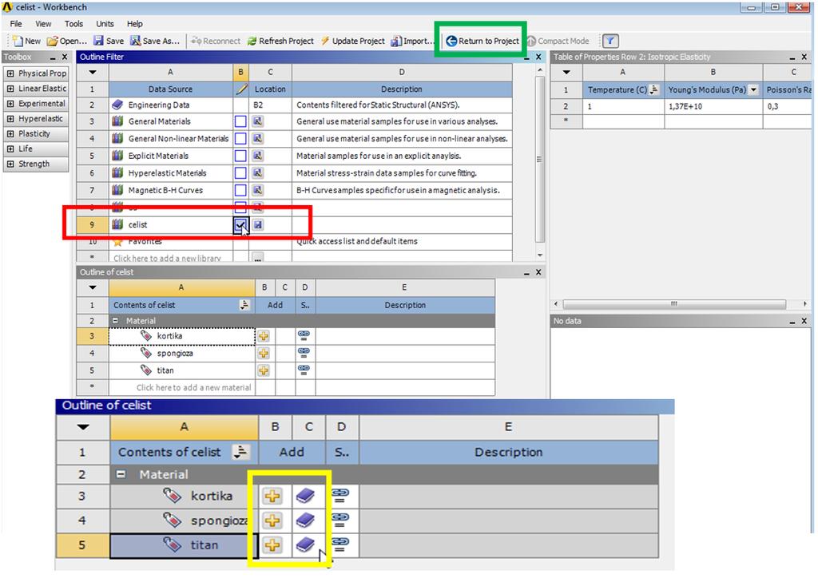818x578 pixels.
Task: Close the Outline Filter panel
Action: 538,57
